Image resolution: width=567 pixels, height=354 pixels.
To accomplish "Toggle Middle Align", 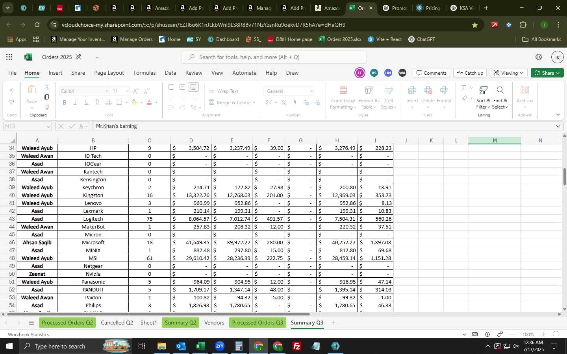I will pyautogui.click(x=182, y=87).
